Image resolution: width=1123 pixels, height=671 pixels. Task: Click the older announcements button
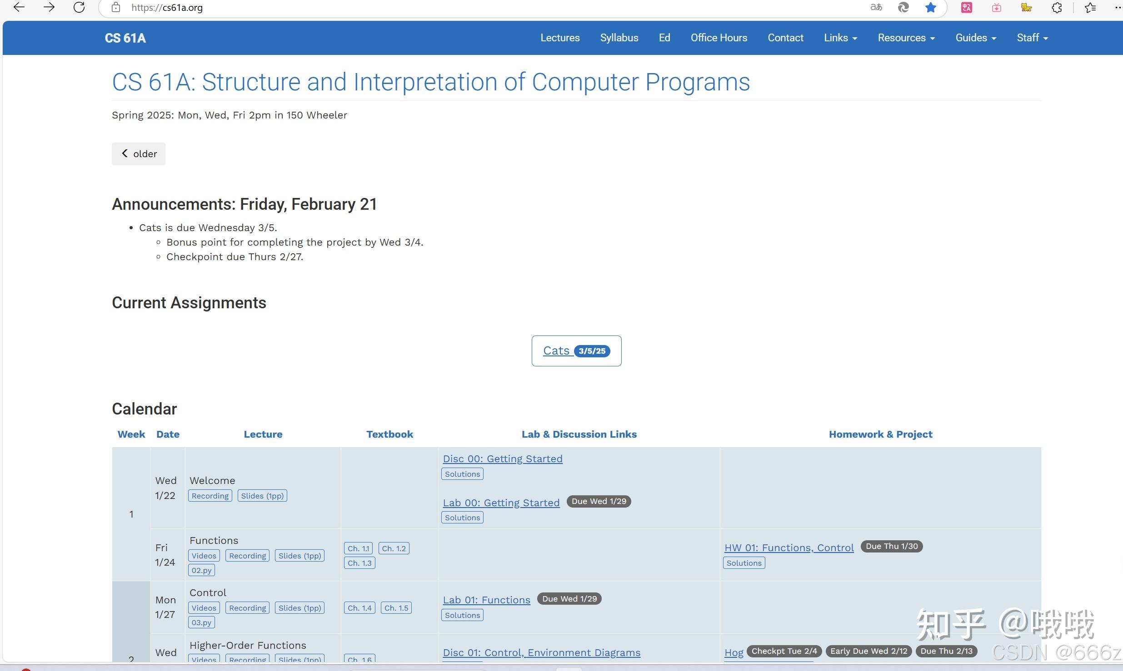click(x=139, y=154)
